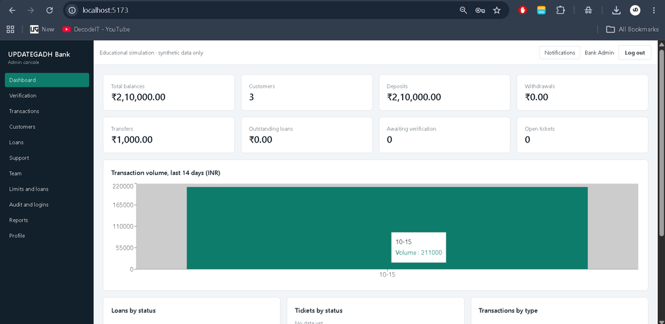The height and width of the screenshot is (324, 665).
Task: Open Profile in the sidebar
Action: click(x=47, y=236)
